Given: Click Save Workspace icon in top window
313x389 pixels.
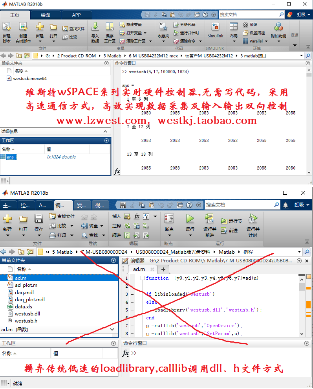Looking at the screenshot, I should (x=110, y=27).
